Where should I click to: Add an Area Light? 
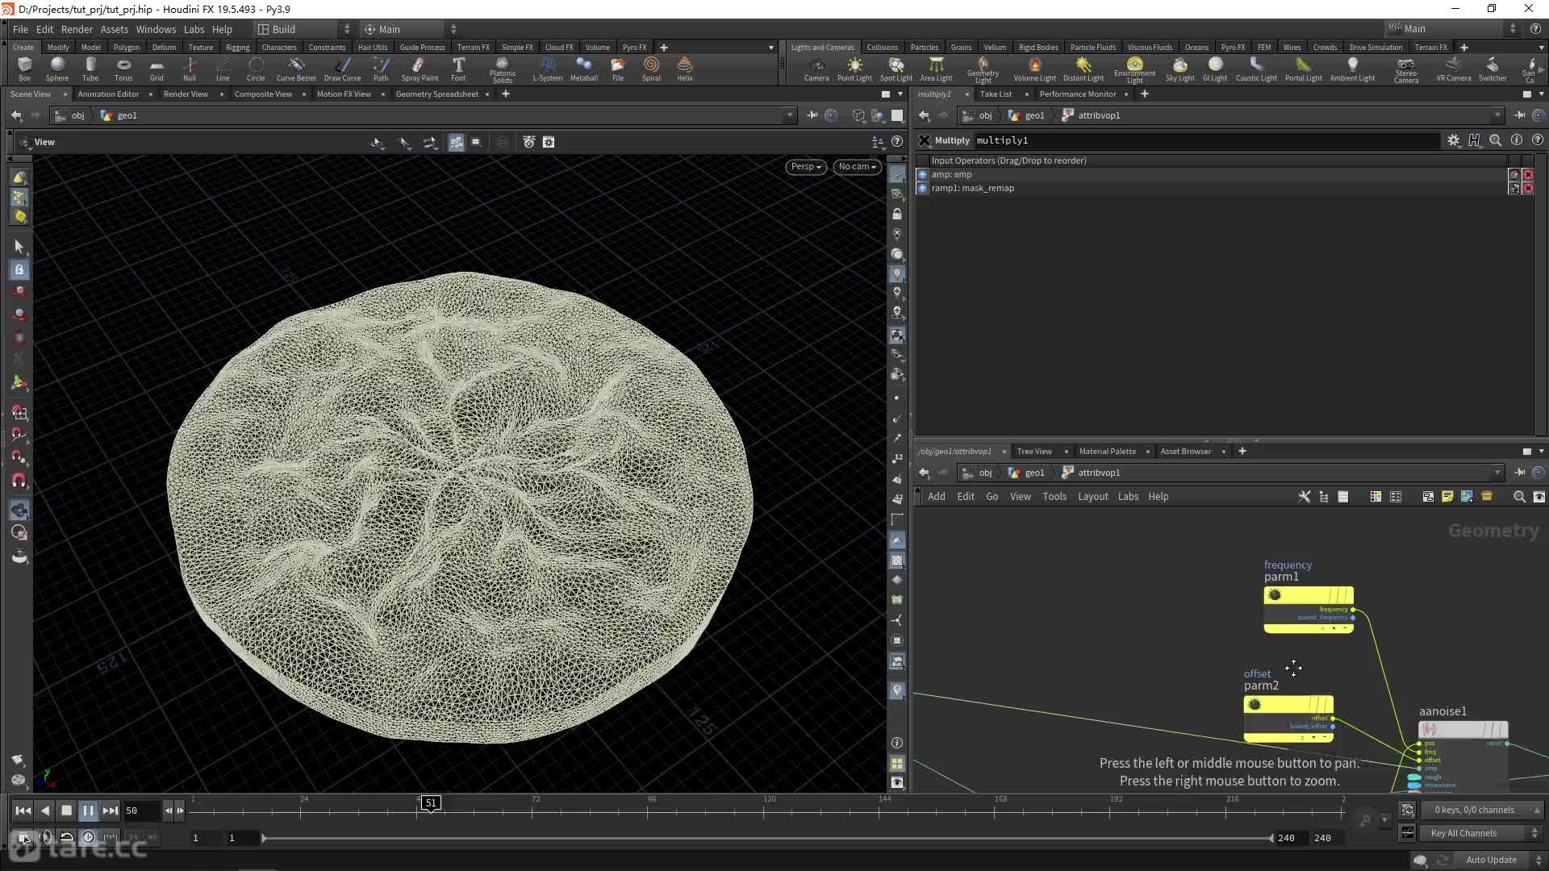[x=936, y=69]
